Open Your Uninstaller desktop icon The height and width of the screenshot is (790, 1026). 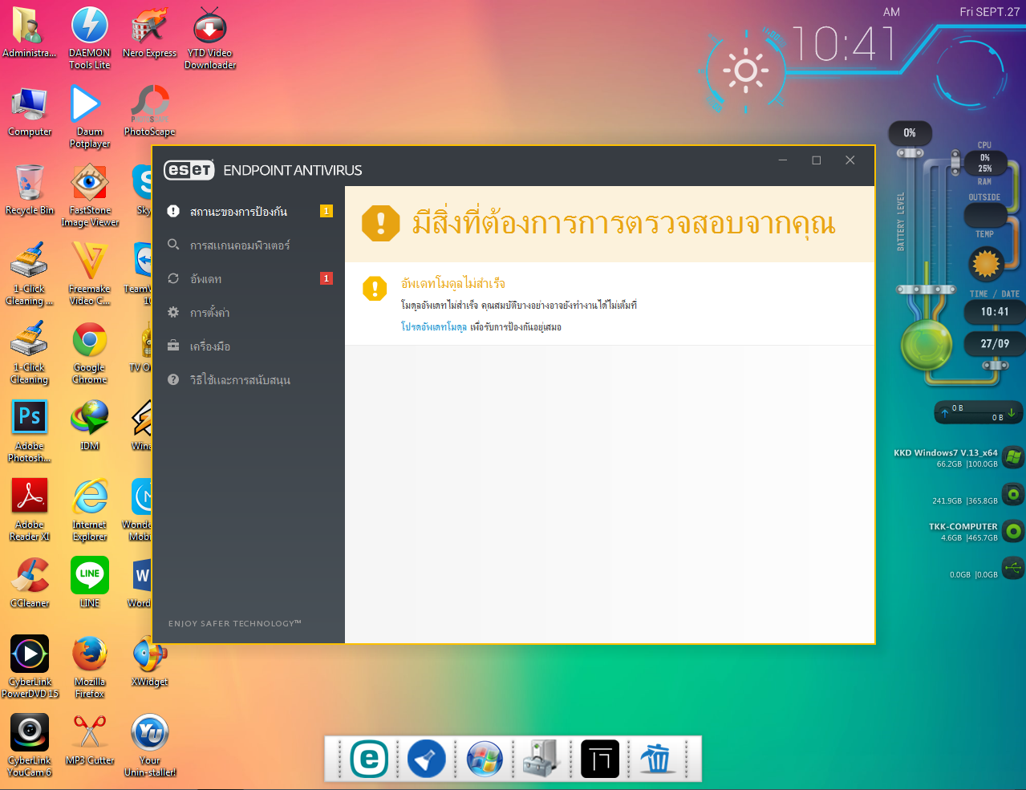click(x=150, y=745)
